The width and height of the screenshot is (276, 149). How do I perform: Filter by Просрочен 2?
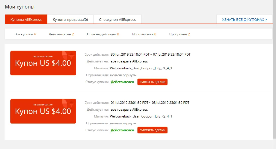(x=180, y=34)
